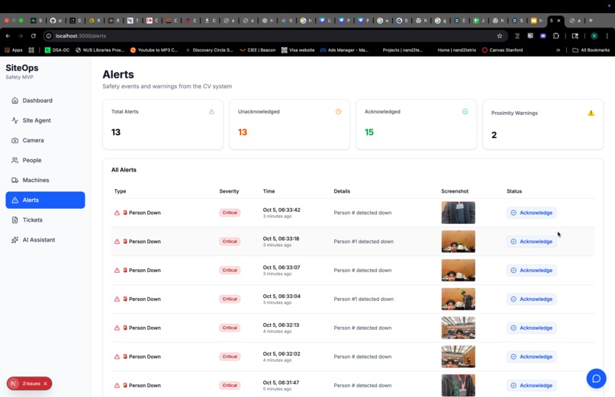Select the active Alerts sidebar item
This screenshot has height=397, width=615.
(x=45, y=200)
